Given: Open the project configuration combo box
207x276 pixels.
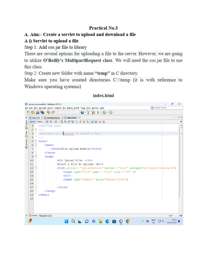Looking at the screenshot, I should [68, 112].
